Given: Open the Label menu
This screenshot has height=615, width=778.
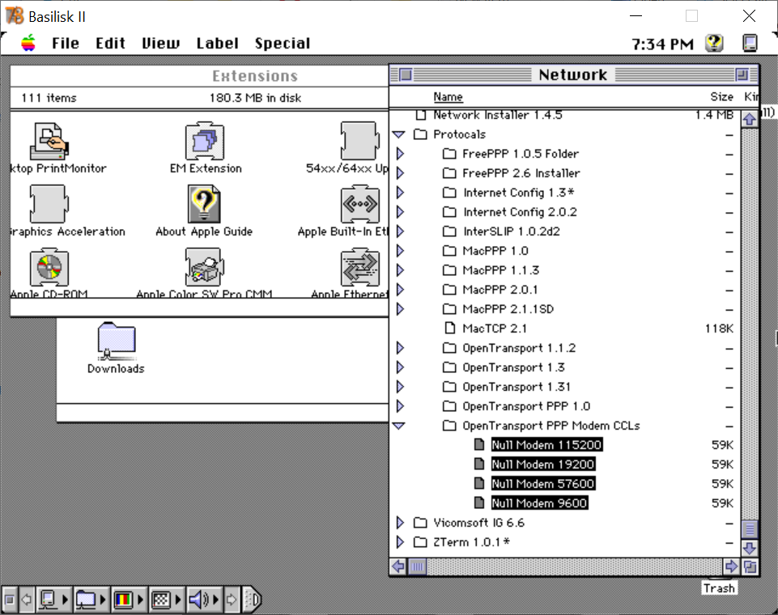Looking at the screenshot, I should click(217, 43).
